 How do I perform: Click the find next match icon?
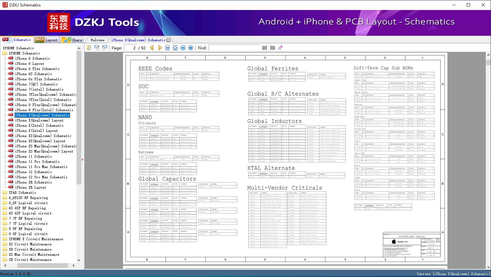(x=272, y=48)
